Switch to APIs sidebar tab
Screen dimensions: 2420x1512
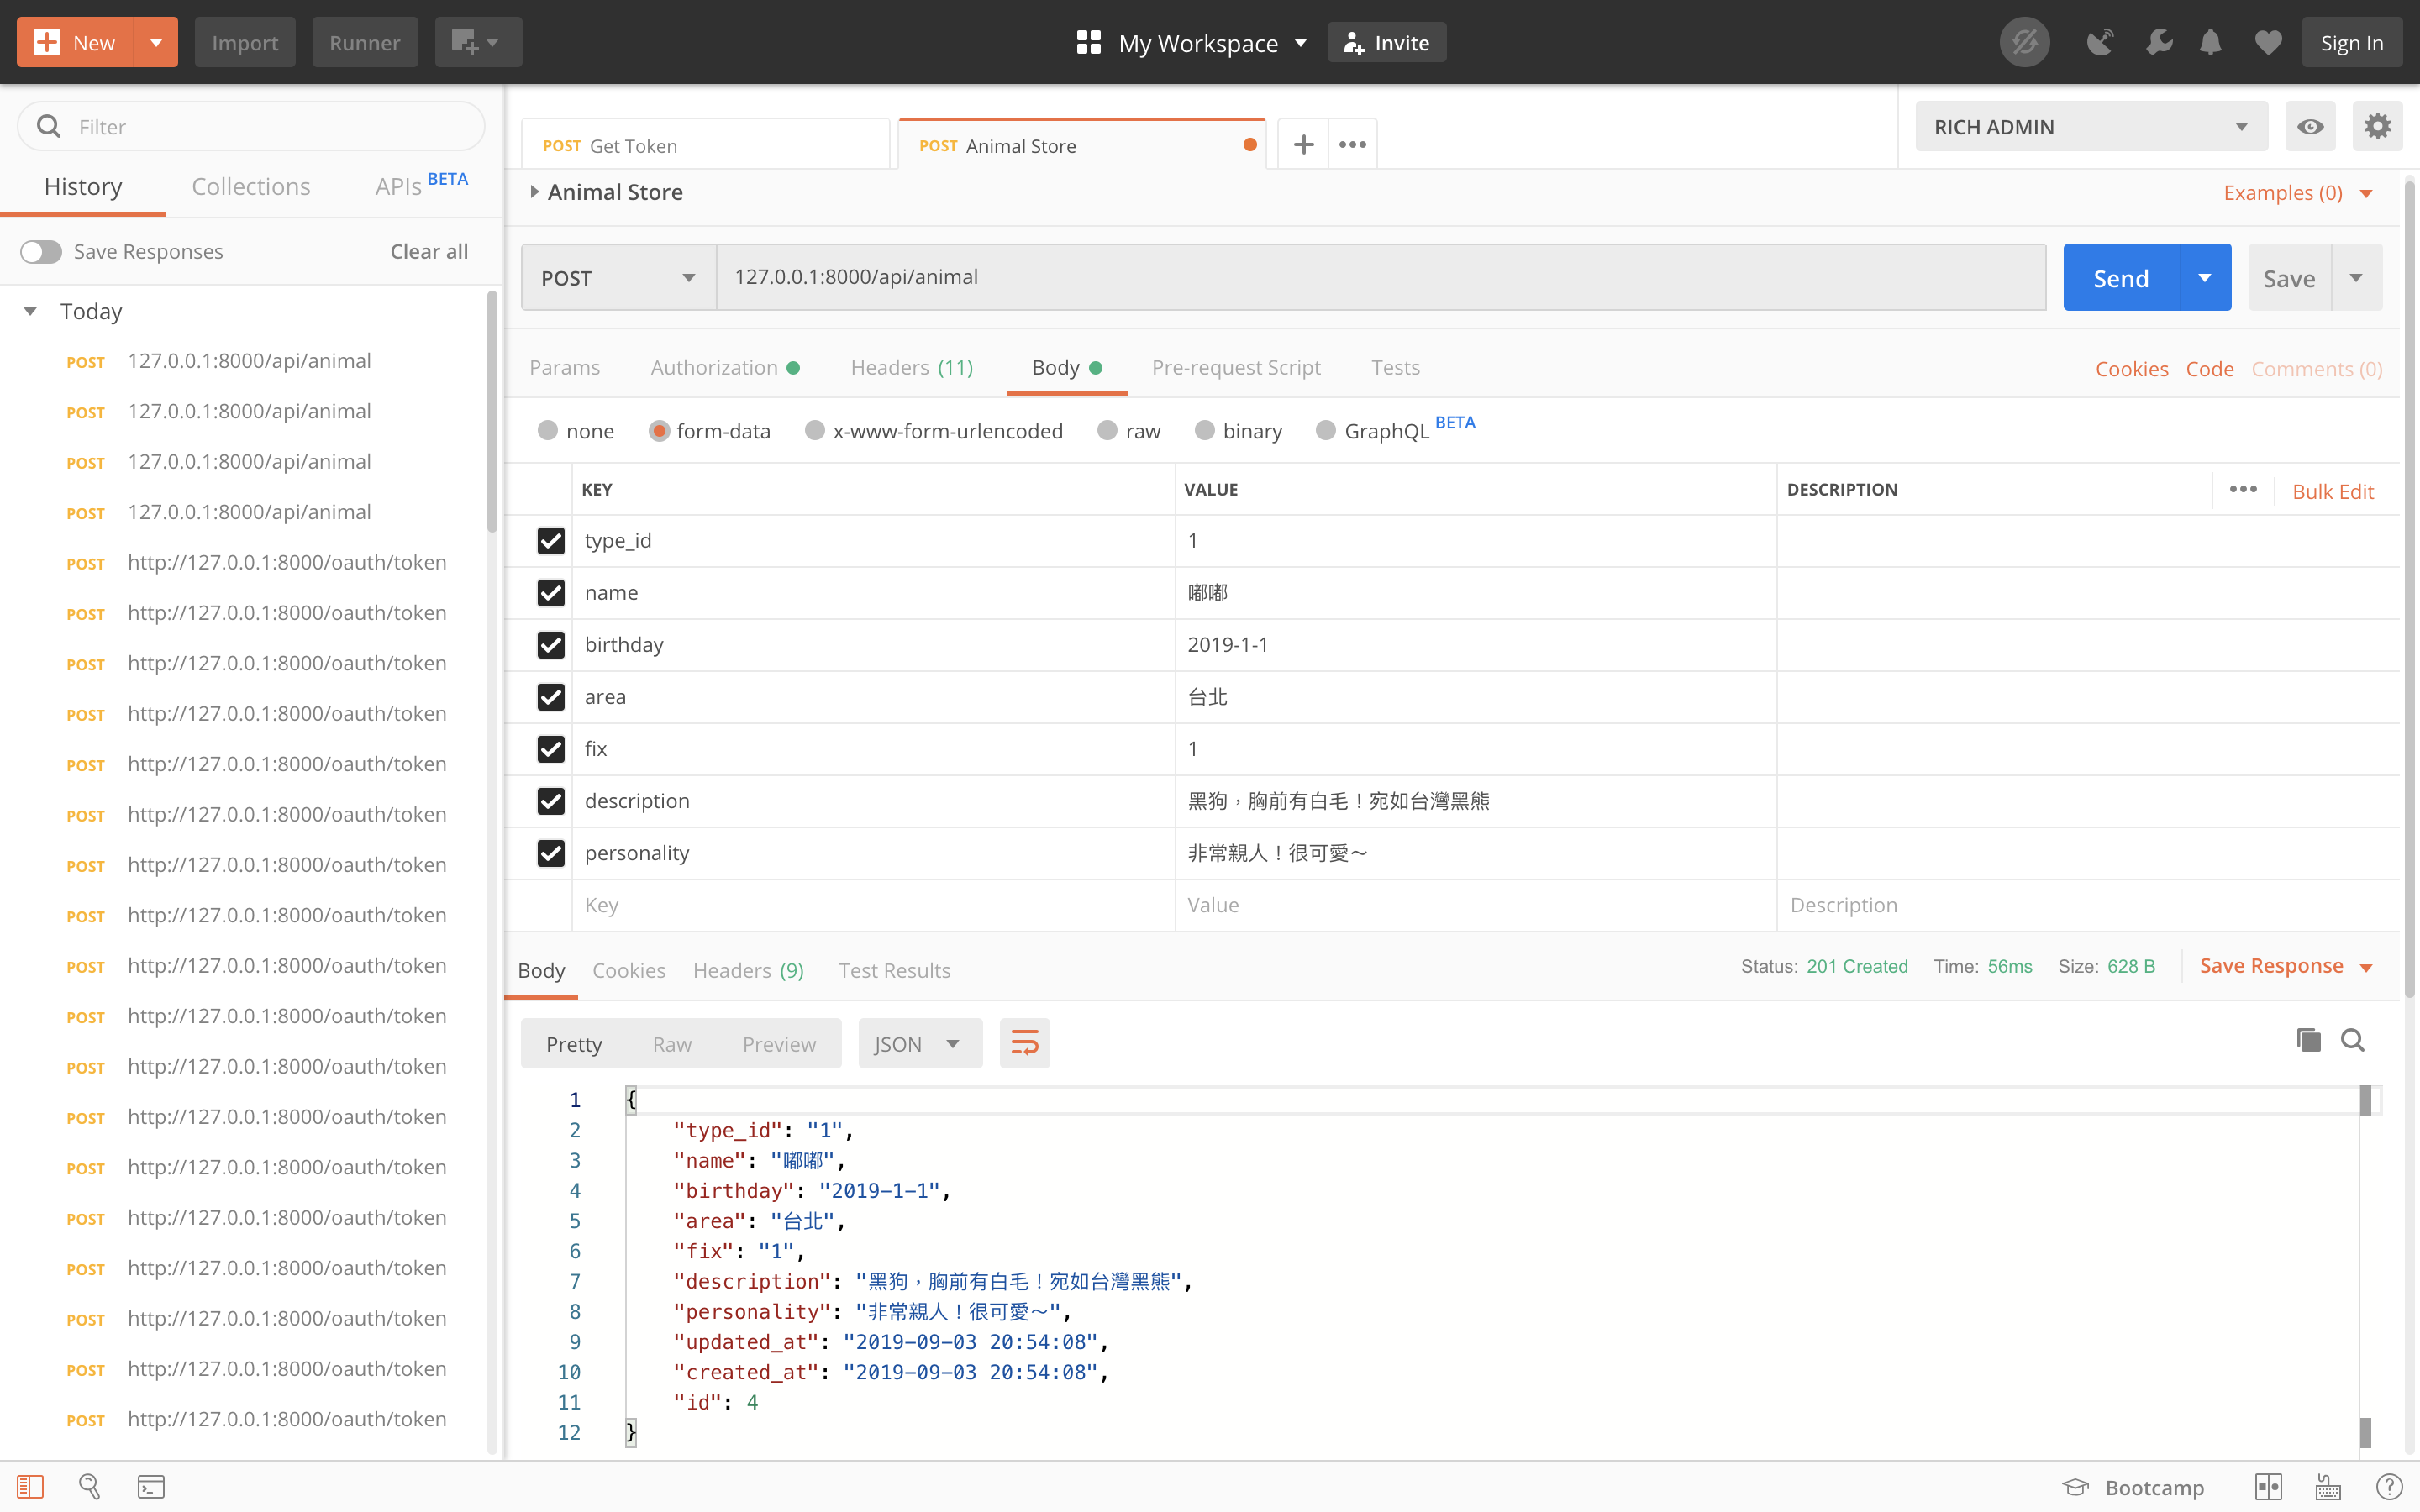pos(421,186)
